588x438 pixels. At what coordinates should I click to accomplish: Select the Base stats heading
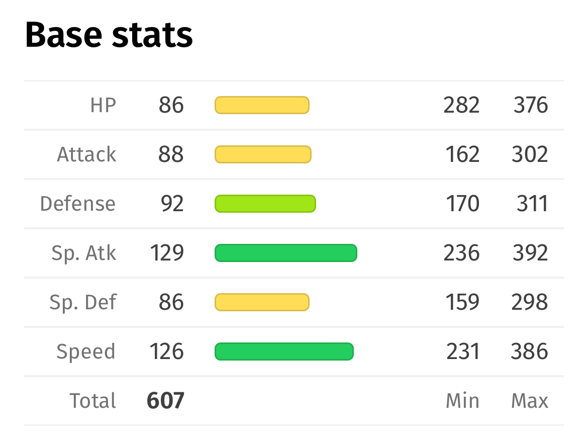coord(109,35)
